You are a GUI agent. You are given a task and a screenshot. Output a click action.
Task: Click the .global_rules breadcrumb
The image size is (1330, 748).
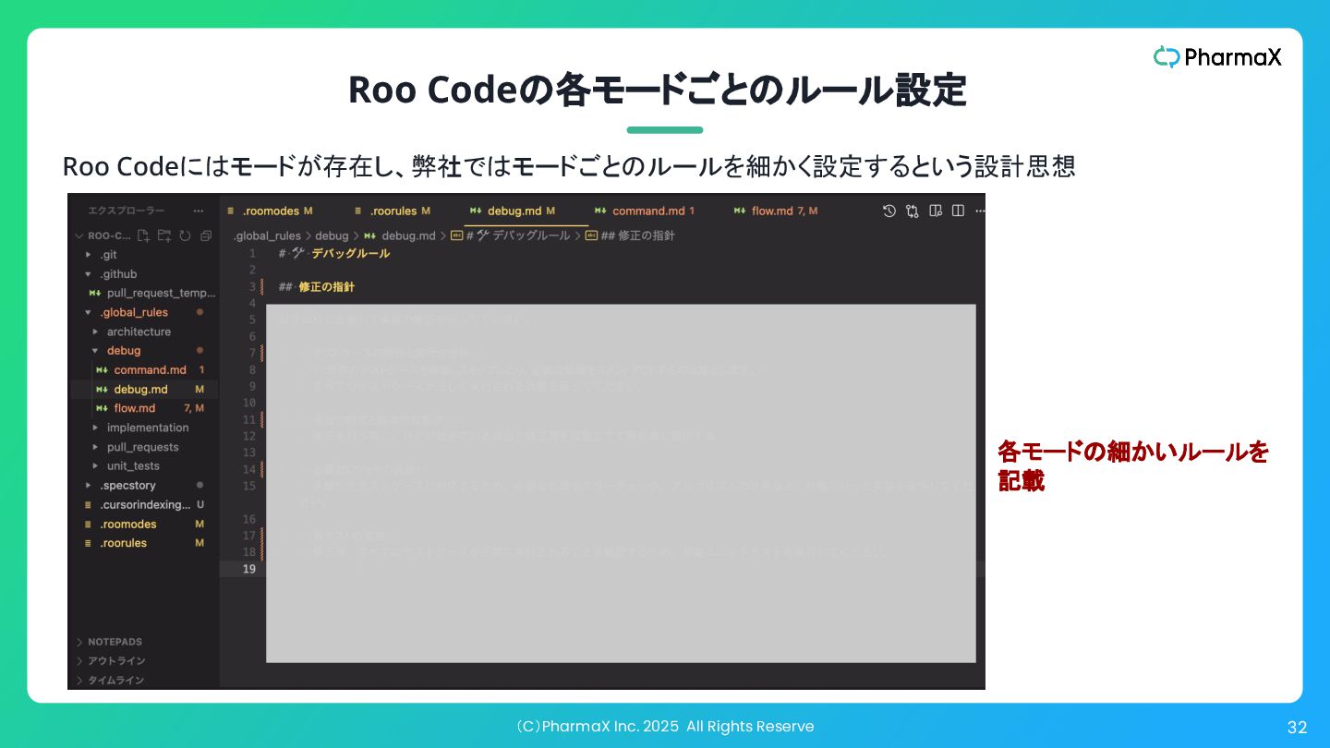click(267, 235)
